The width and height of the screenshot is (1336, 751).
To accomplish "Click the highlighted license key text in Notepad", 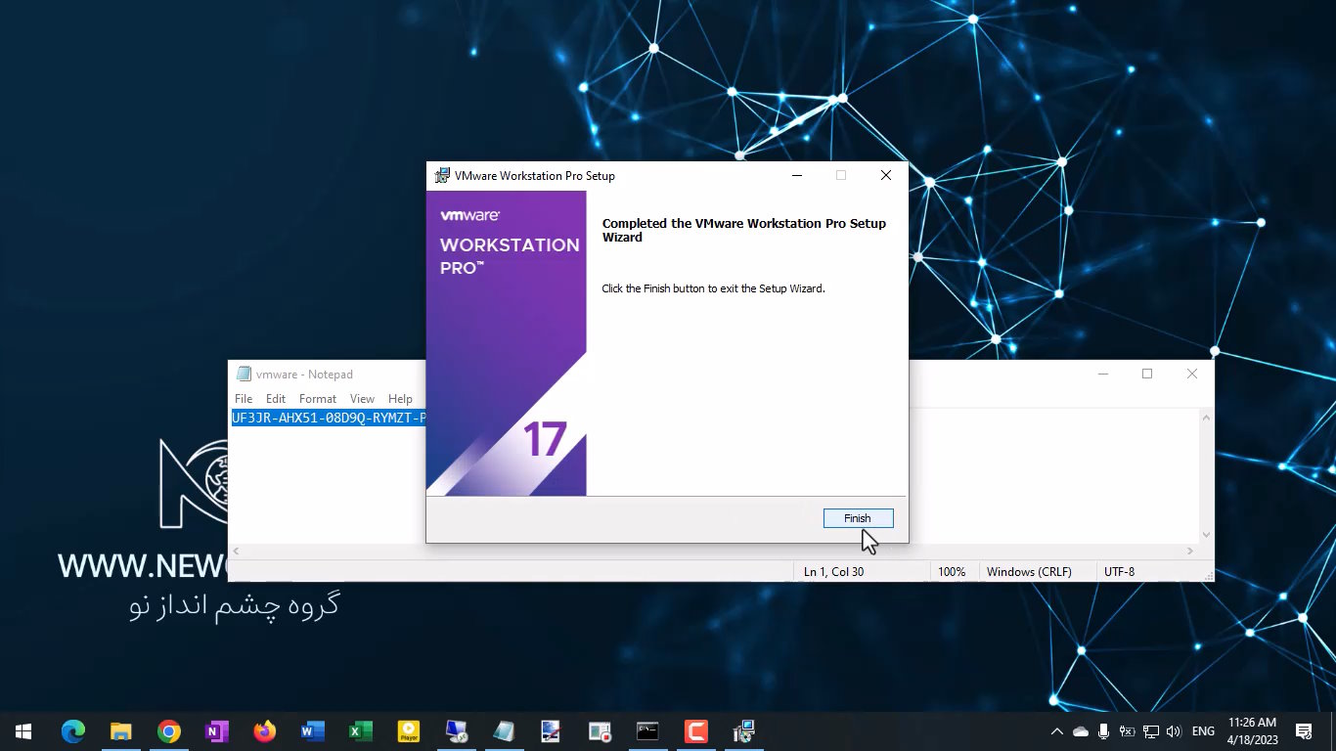I will pyautogui.click(x=329, y=418).
